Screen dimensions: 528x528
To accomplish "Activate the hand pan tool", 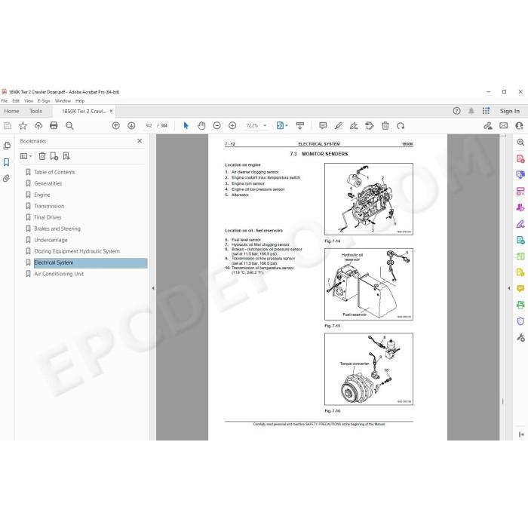I will coord(201,126).
